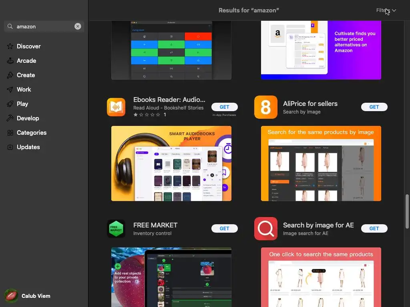Clear the amazon search text

[78, 26]
